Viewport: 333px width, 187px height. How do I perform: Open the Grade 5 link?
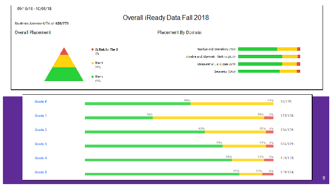click(x=41, y=172)
